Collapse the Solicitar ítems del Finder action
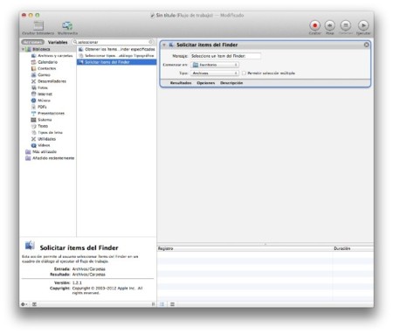The height and width of the screenshot is (334, 393). point(164,45)
